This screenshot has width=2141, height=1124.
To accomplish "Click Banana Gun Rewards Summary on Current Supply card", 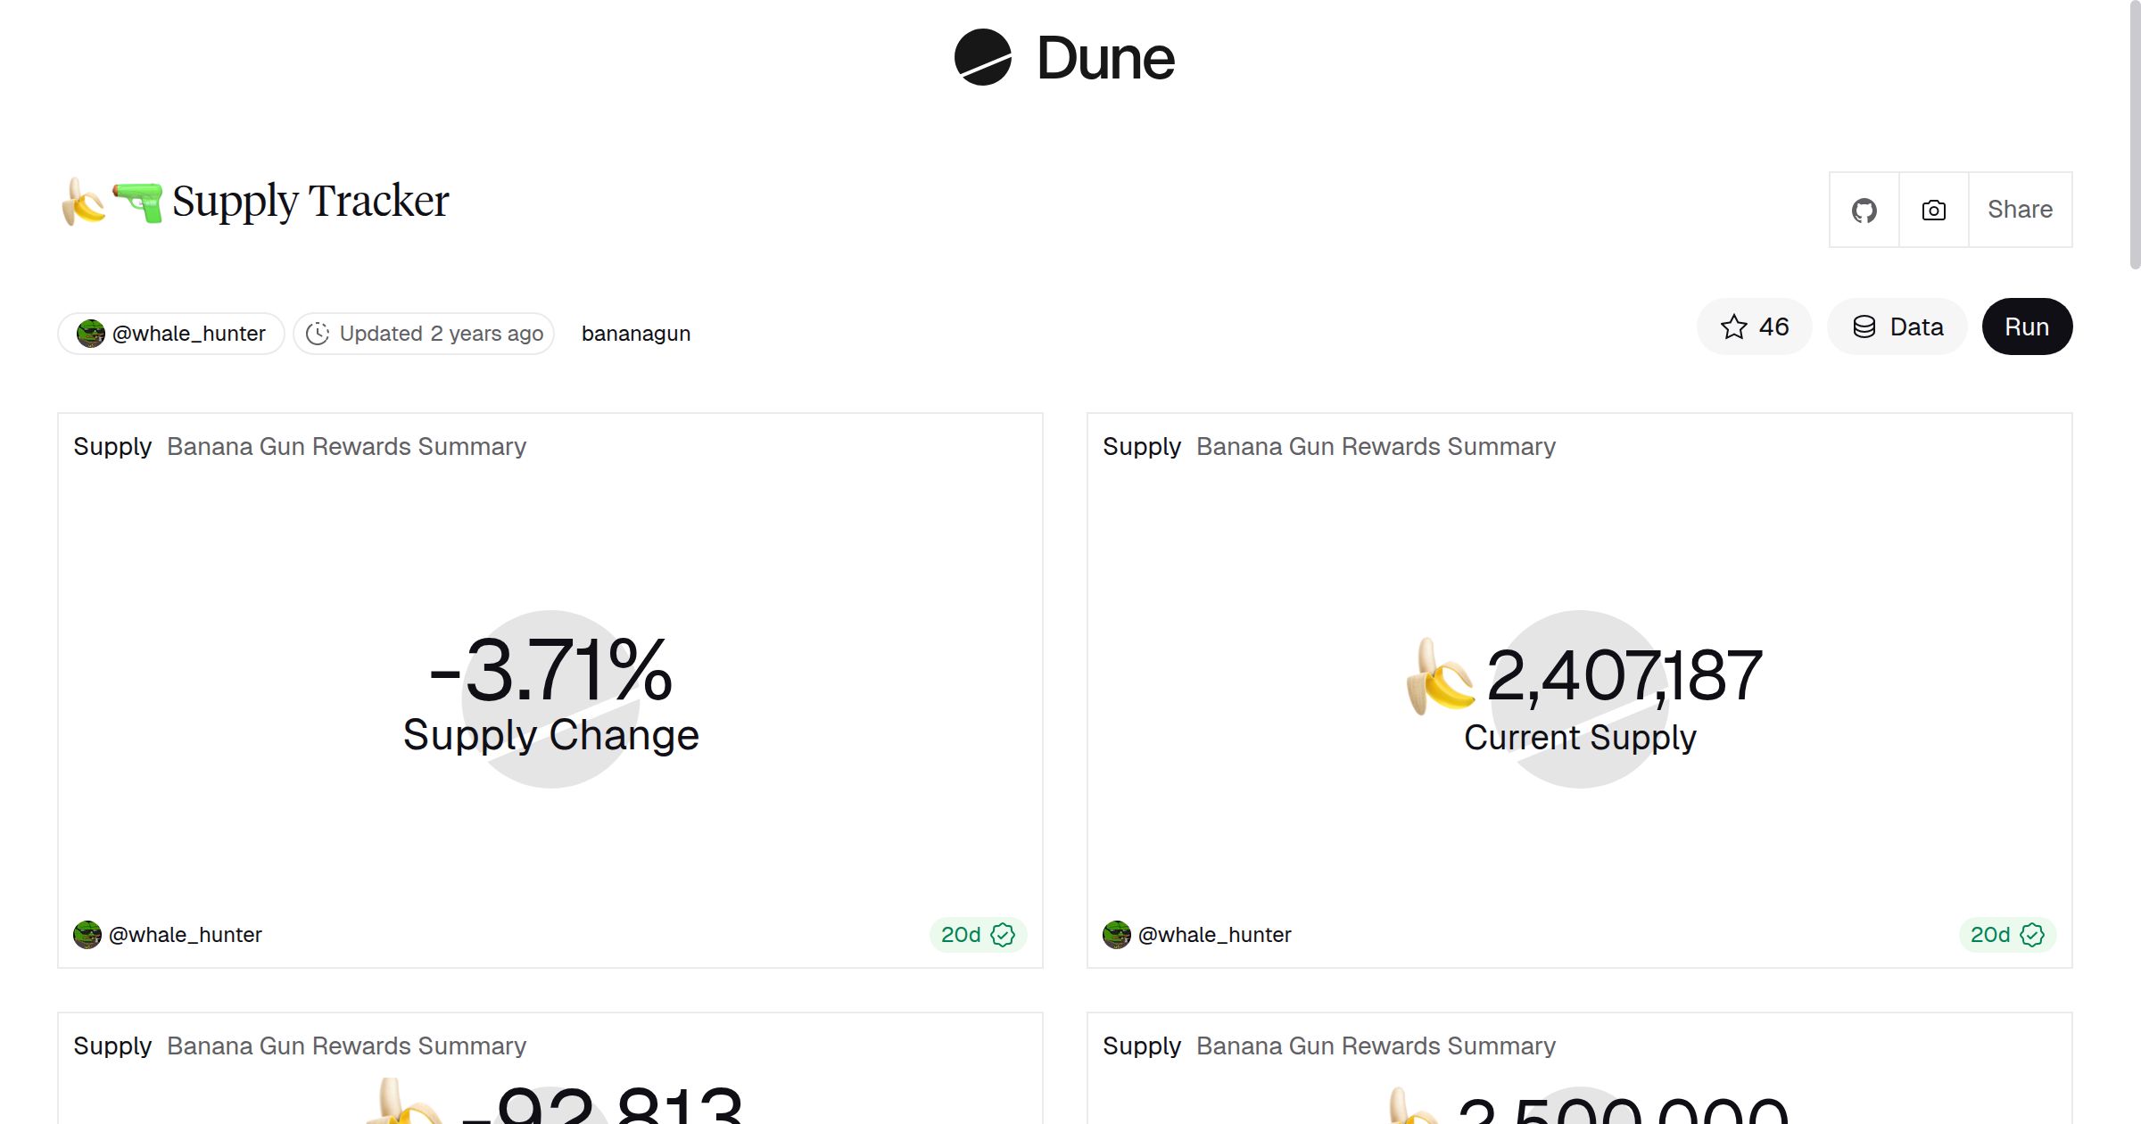I will pos(1375,446).
